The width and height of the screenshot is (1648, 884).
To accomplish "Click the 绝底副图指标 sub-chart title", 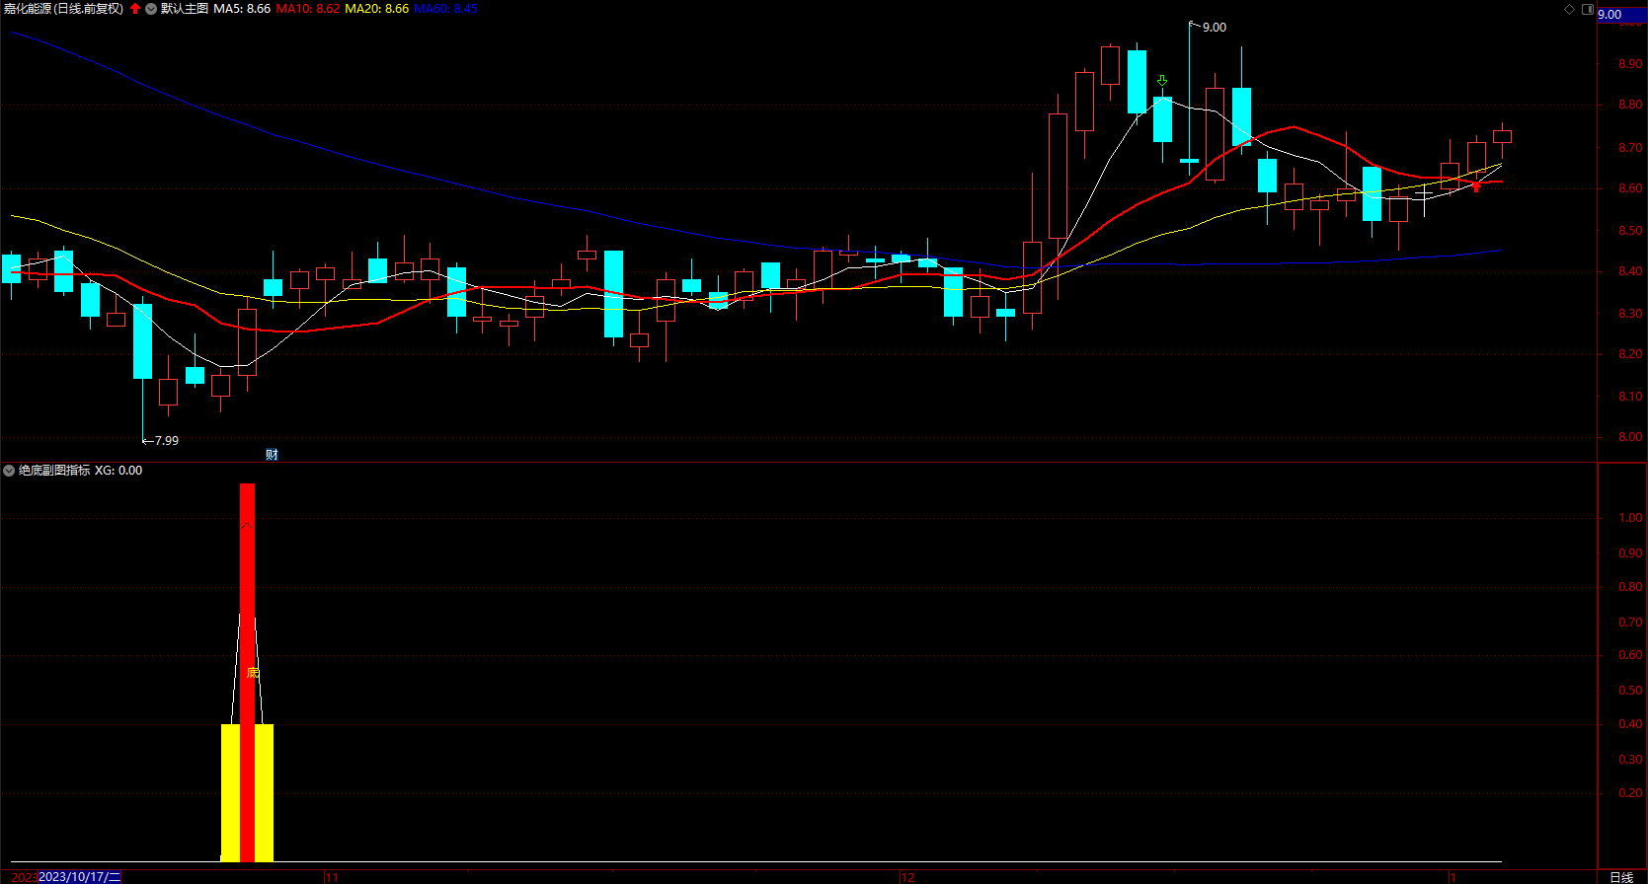I will (54, 471).
